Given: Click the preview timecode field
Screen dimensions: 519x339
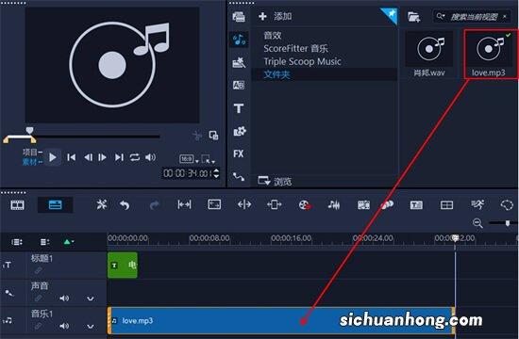Looking at the screenshot, I should 188,173.
